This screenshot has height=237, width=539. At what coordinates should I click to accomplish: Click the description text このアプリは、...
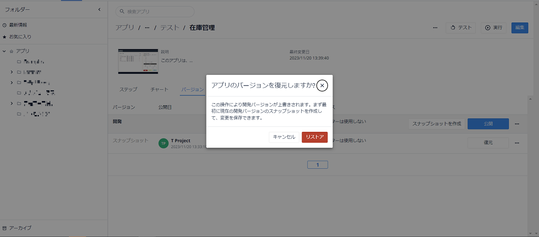(177, 60)
